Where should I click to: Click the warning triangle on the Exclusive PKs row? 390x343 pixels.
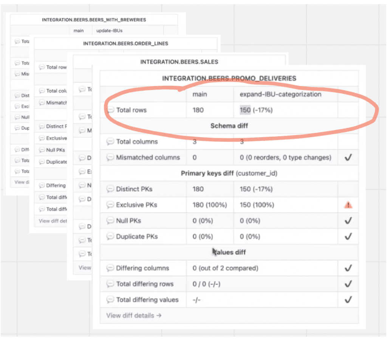coord(348,205)
